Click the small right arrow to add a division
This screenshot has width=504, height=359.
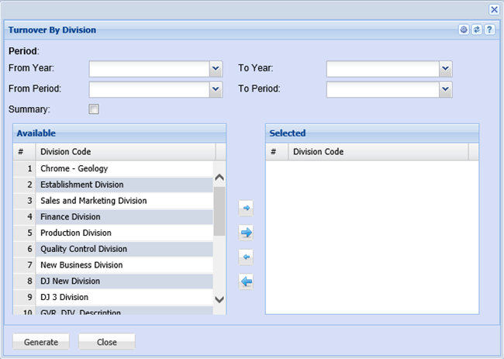click(247, 208)
